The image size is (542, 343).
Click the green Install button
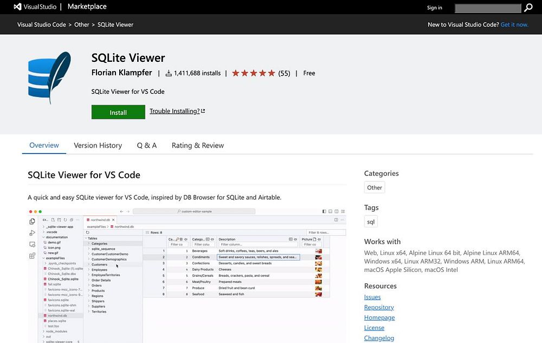118,112
